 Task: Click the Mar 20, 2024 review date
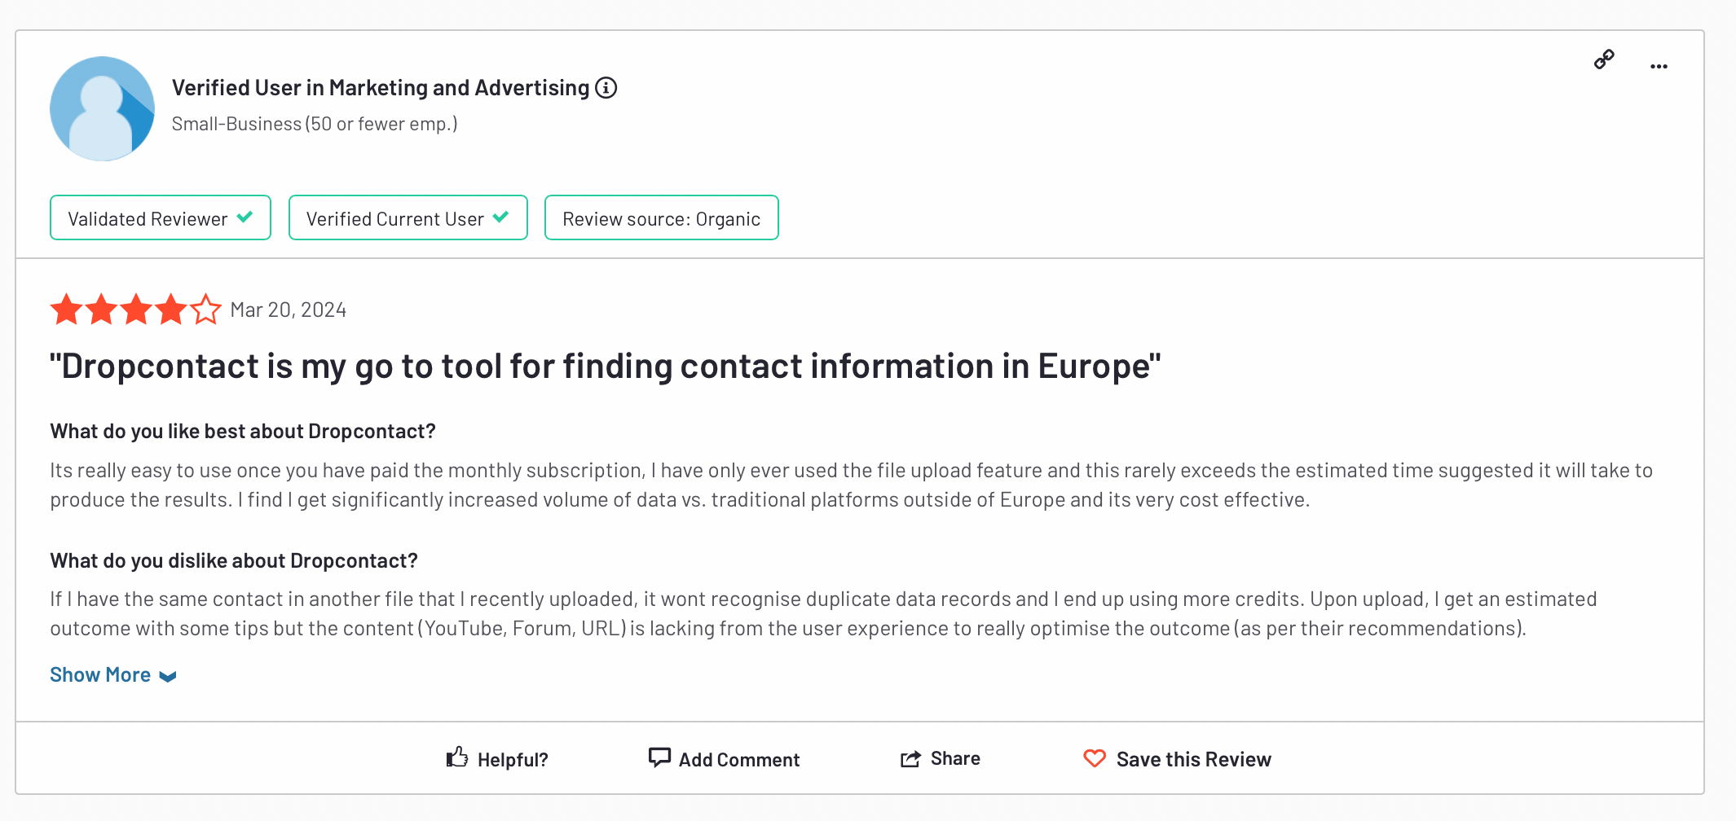click(289, 310)
